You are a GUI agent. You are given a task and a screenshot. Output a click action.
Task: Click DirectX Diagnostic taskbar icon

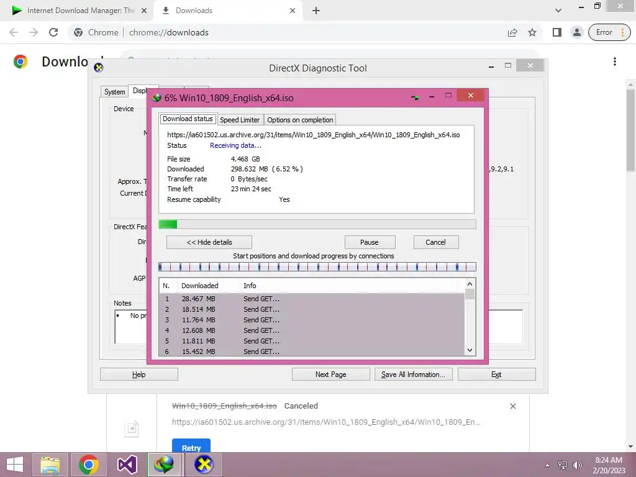204,465
